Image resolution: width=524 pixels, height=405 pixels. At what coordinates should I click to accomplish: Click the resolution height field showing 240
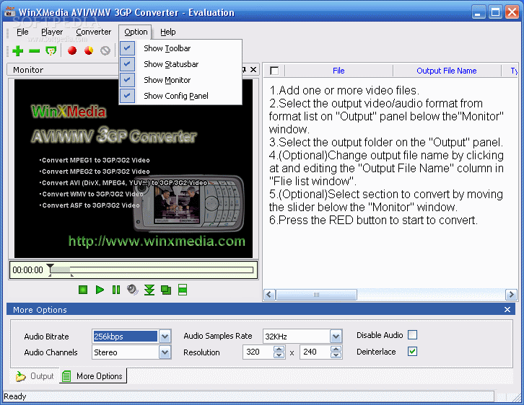(315, 352)
